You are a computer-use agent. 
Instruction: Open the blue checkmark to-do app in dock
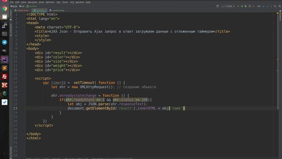tap(4, 102)
